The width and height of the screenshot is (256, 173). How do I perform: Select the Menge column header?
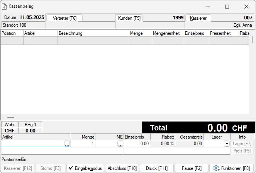click(140, 33)
